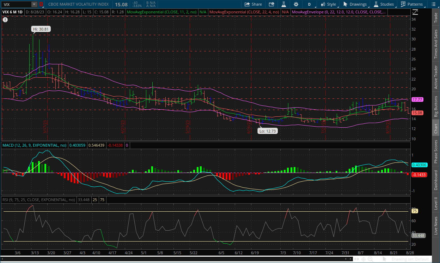Open the Live News sidebar tab
The image size is (440, 263).
click(x=436, y=225)
